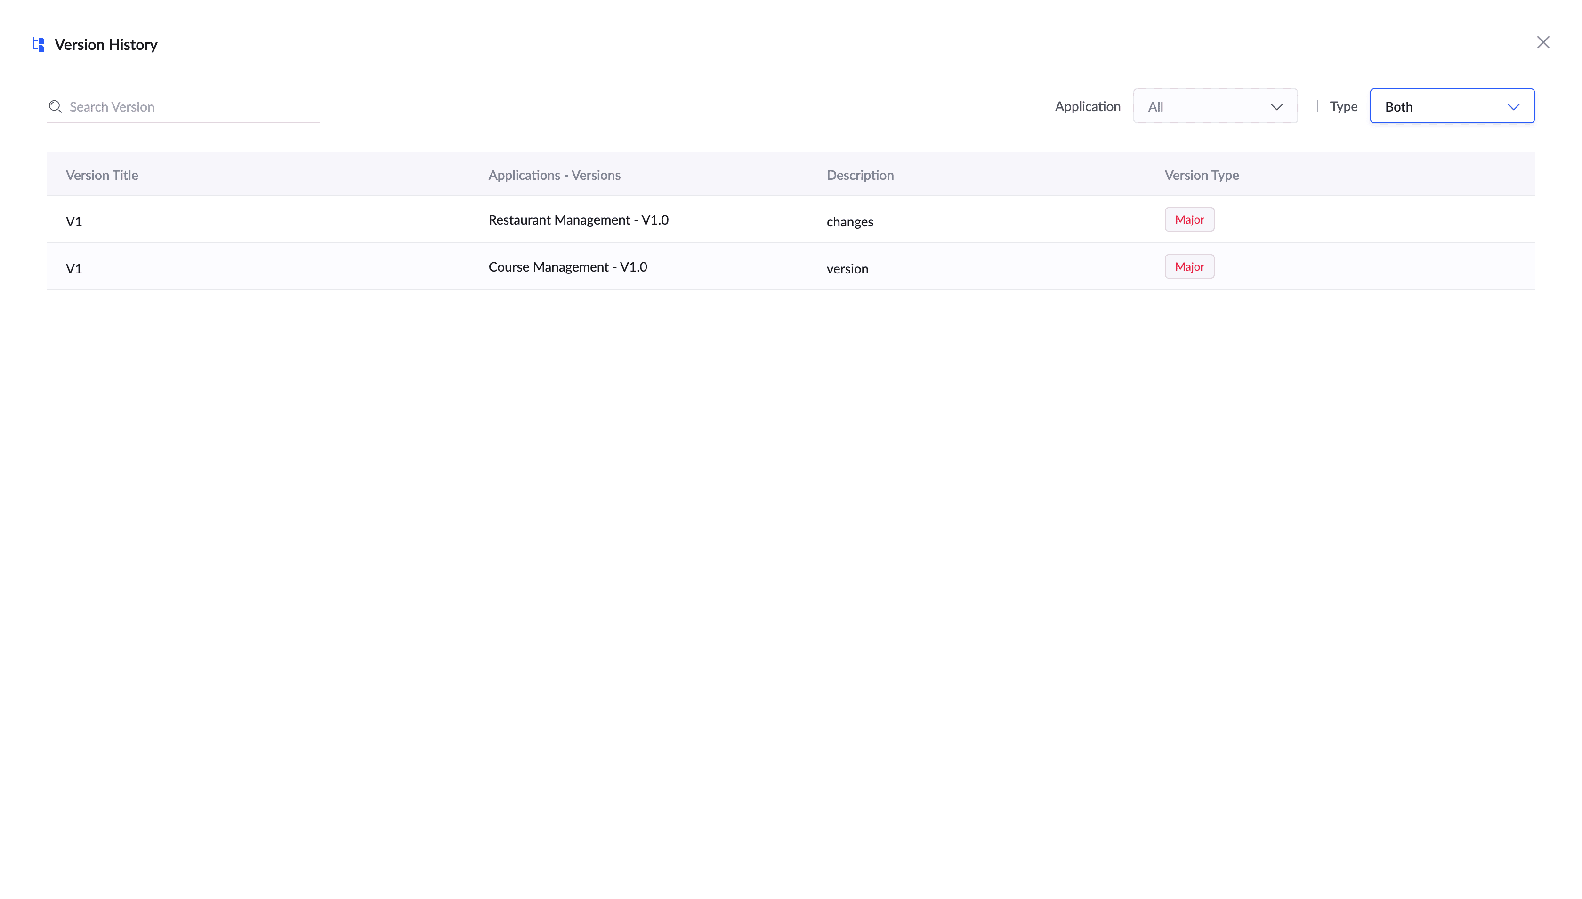The height and width of the screenshot is (899, 1582).
Task: Click V1 title in Course Management row
Action: [x=73, y=269]
